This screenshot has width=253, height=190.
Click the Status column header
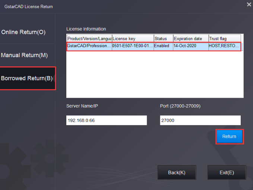point(164,39)
